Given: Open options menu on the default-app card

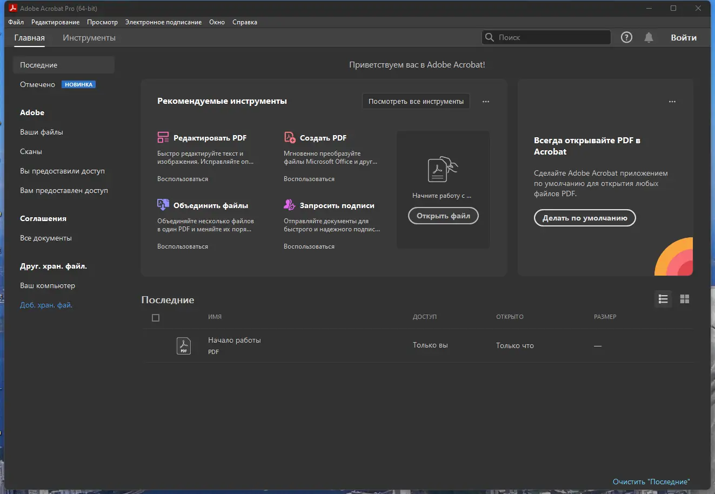Looking at the screenshot, I should coord(672,102).
